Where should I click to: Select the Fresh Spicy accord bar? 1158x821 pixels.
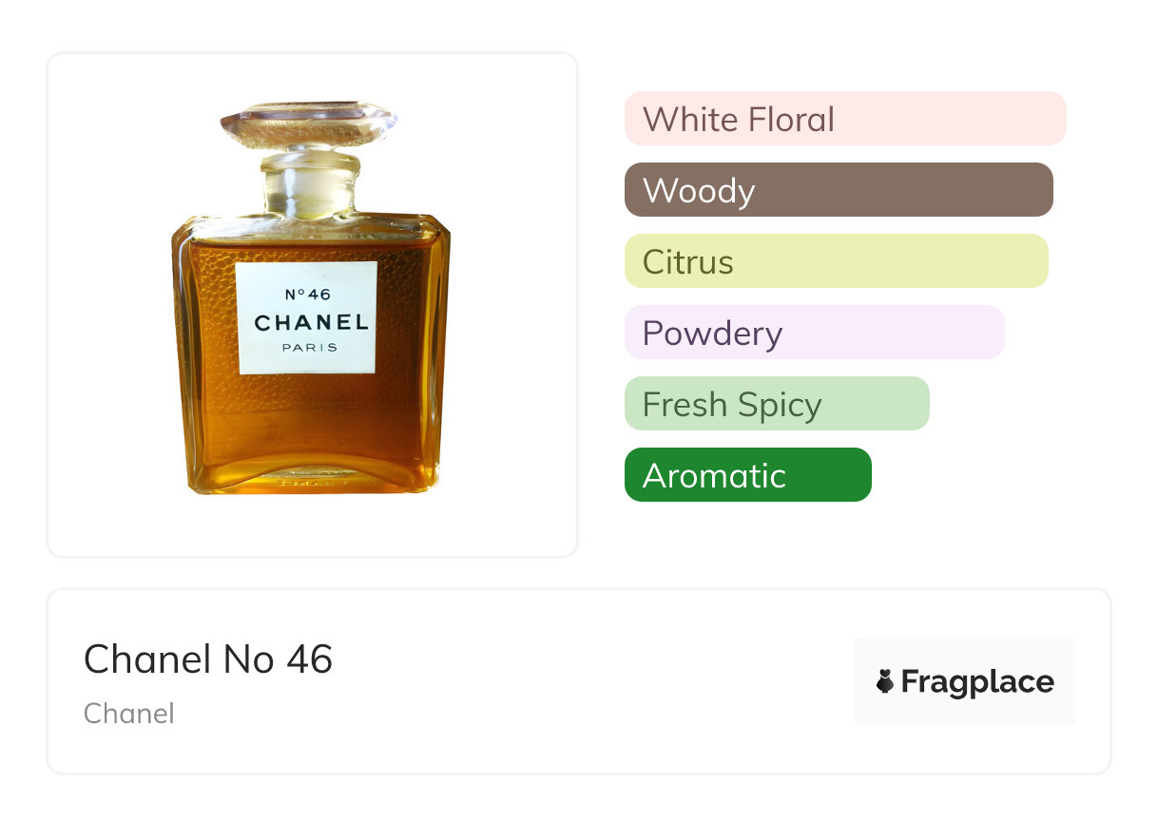776,404
